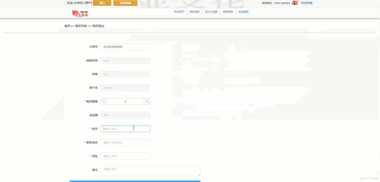Click the 联系电话 label
This screenshot has height=182, width=380.
click(92, 143)
